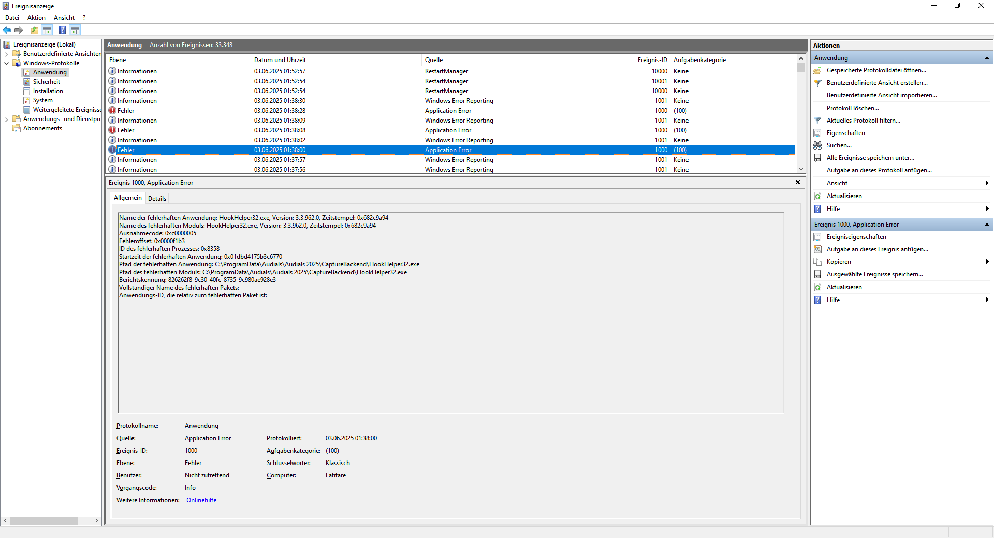Screen dimensions: 994x538
Task: Open the '?' help menu
Action: point(84,18)
